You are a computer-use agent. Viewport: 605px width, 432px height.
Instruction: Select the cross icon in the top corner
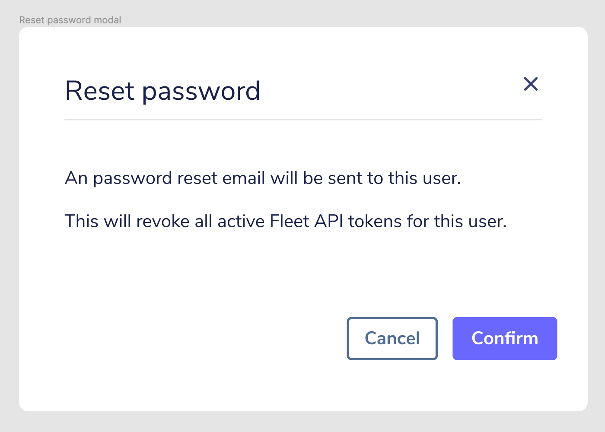[x=531, y=84]
